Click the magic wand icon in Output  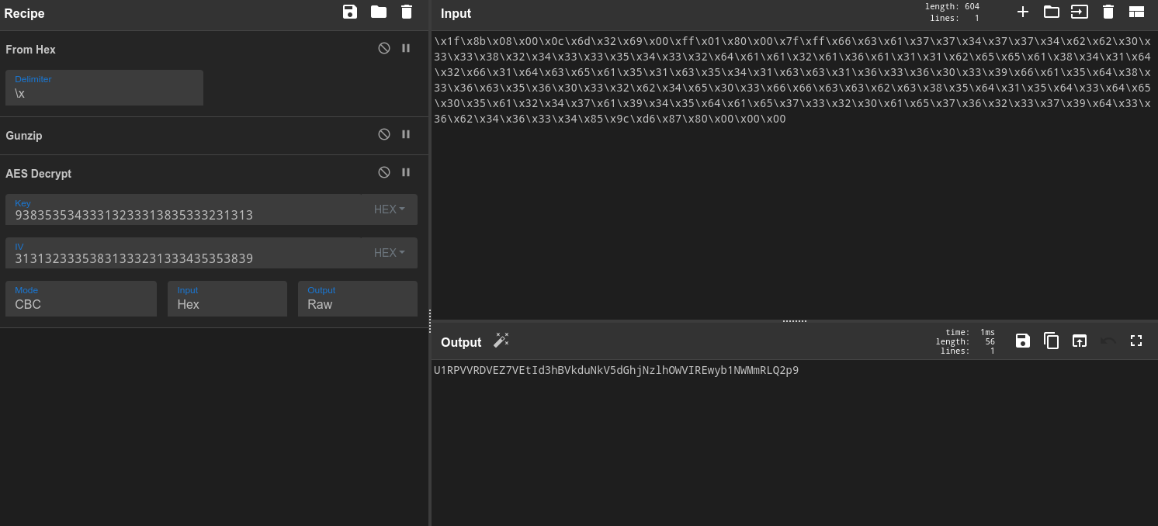point(501,341)
